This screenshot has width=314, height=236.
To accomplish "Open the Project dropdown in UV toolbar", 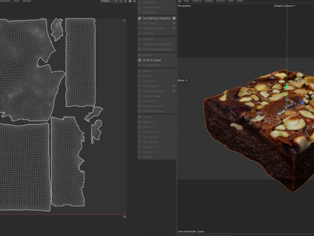I will click(109, 1).
